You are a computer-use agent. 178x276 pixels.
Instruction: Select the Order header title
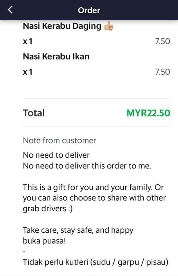pos(89,10)
